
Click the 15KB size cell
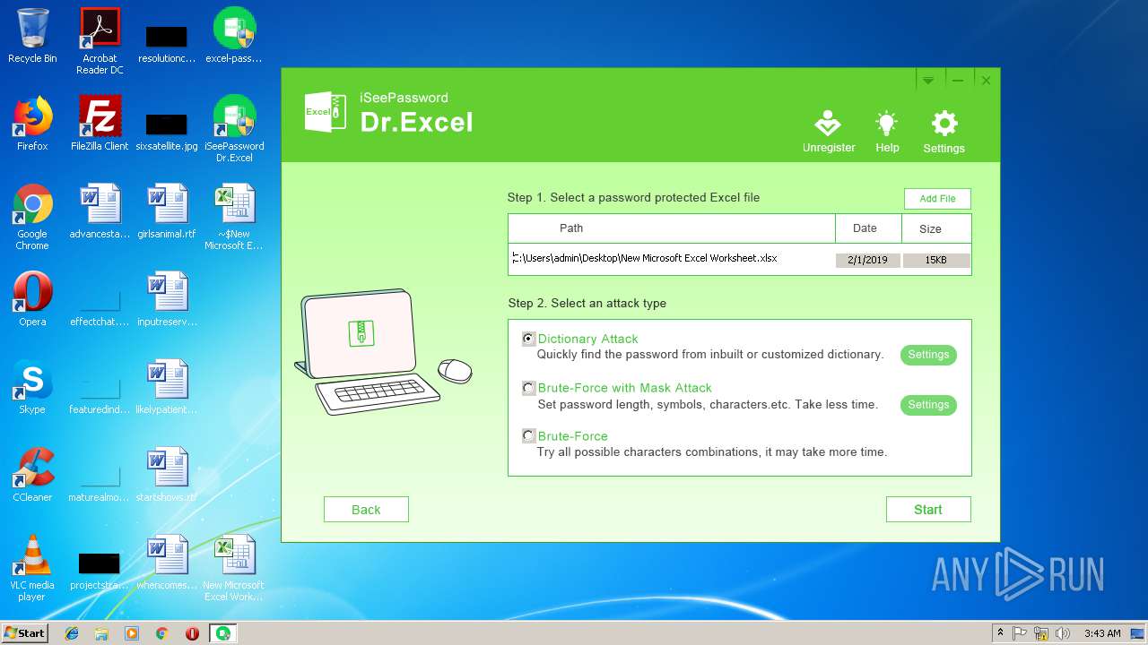[936, 260]
